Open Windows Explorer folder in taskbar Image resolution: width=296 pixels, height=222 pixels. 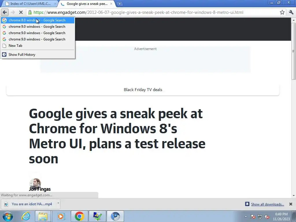click(x=43, y=216)
